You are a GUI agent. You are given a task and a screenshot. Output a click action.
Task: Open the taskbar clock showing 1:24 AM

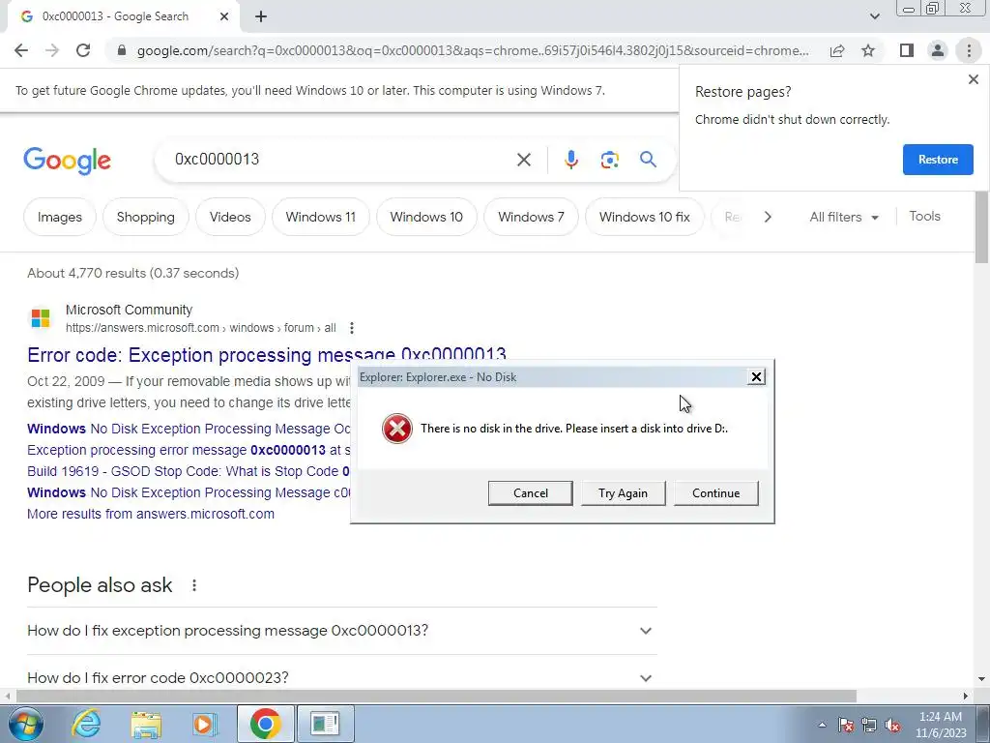pos(941,725)
